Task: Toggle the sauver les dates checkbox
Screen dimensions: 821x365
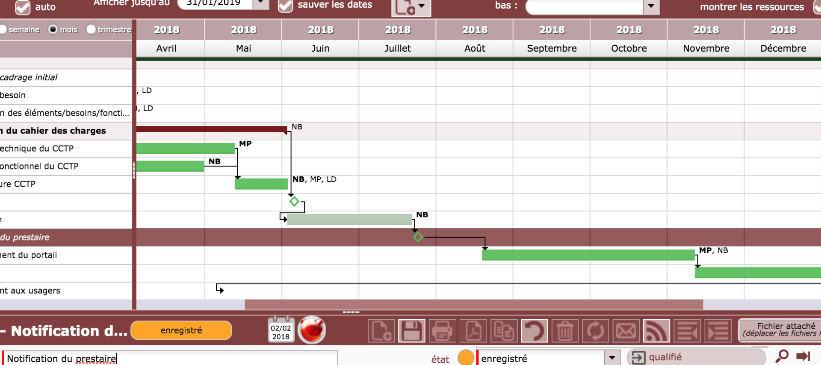Action: [x=285, y=6]
